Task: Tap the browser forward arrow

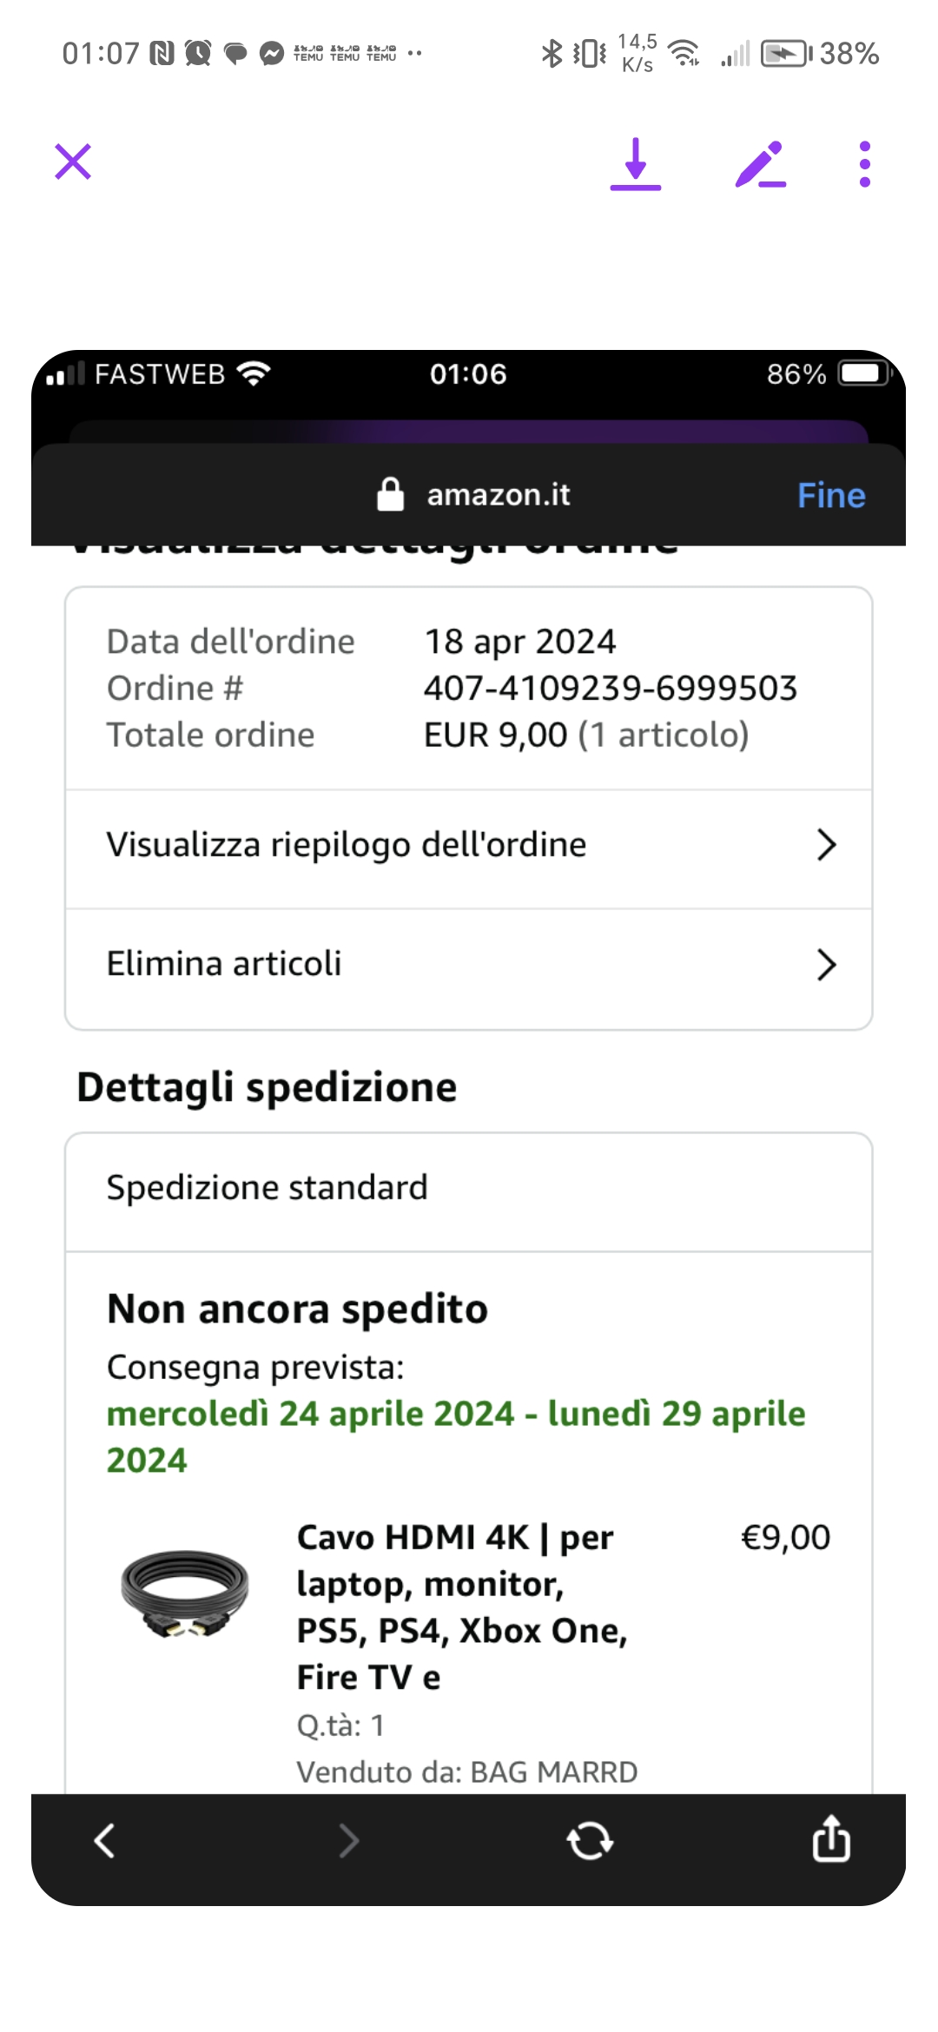Action: coord(349,1840)
